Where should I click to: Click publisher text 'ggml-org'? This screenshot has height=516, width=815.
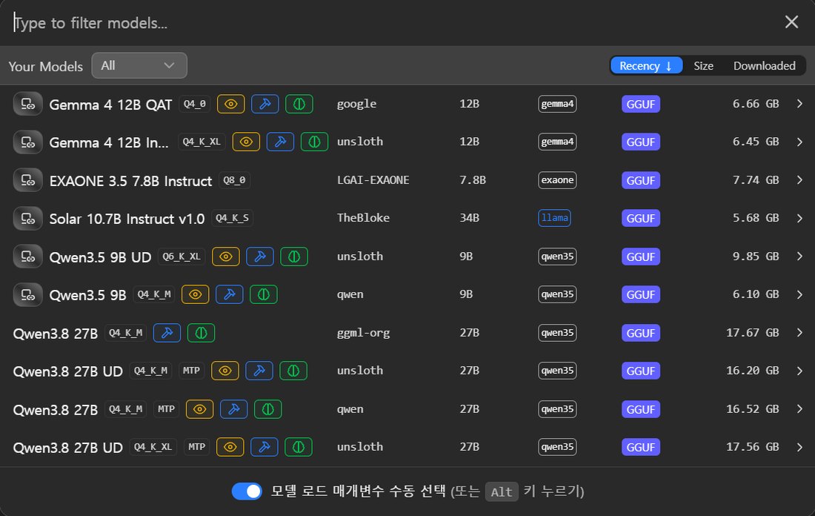point(363,333)
